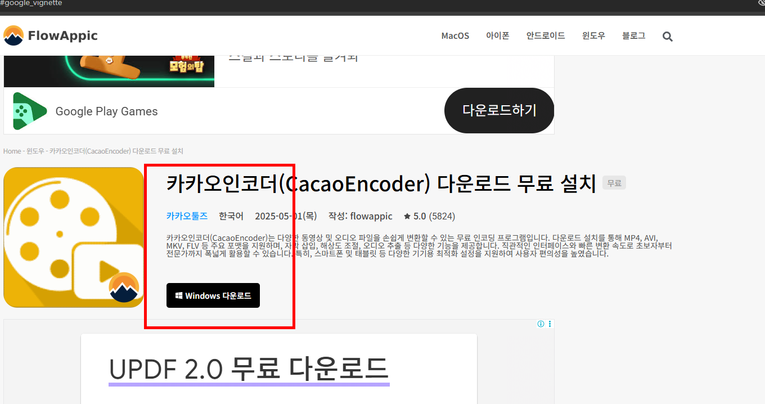Click the Google Play Games triangle icon
765x404 pixels.
coord(29,110)
